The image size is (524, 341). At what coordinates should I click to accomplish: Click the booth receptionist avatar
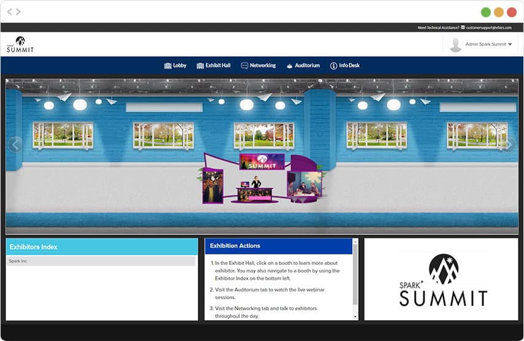point(256,182)
